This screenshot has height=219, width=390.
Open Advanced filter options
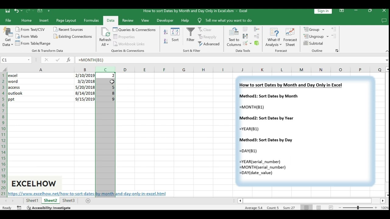tap(209, 44)
